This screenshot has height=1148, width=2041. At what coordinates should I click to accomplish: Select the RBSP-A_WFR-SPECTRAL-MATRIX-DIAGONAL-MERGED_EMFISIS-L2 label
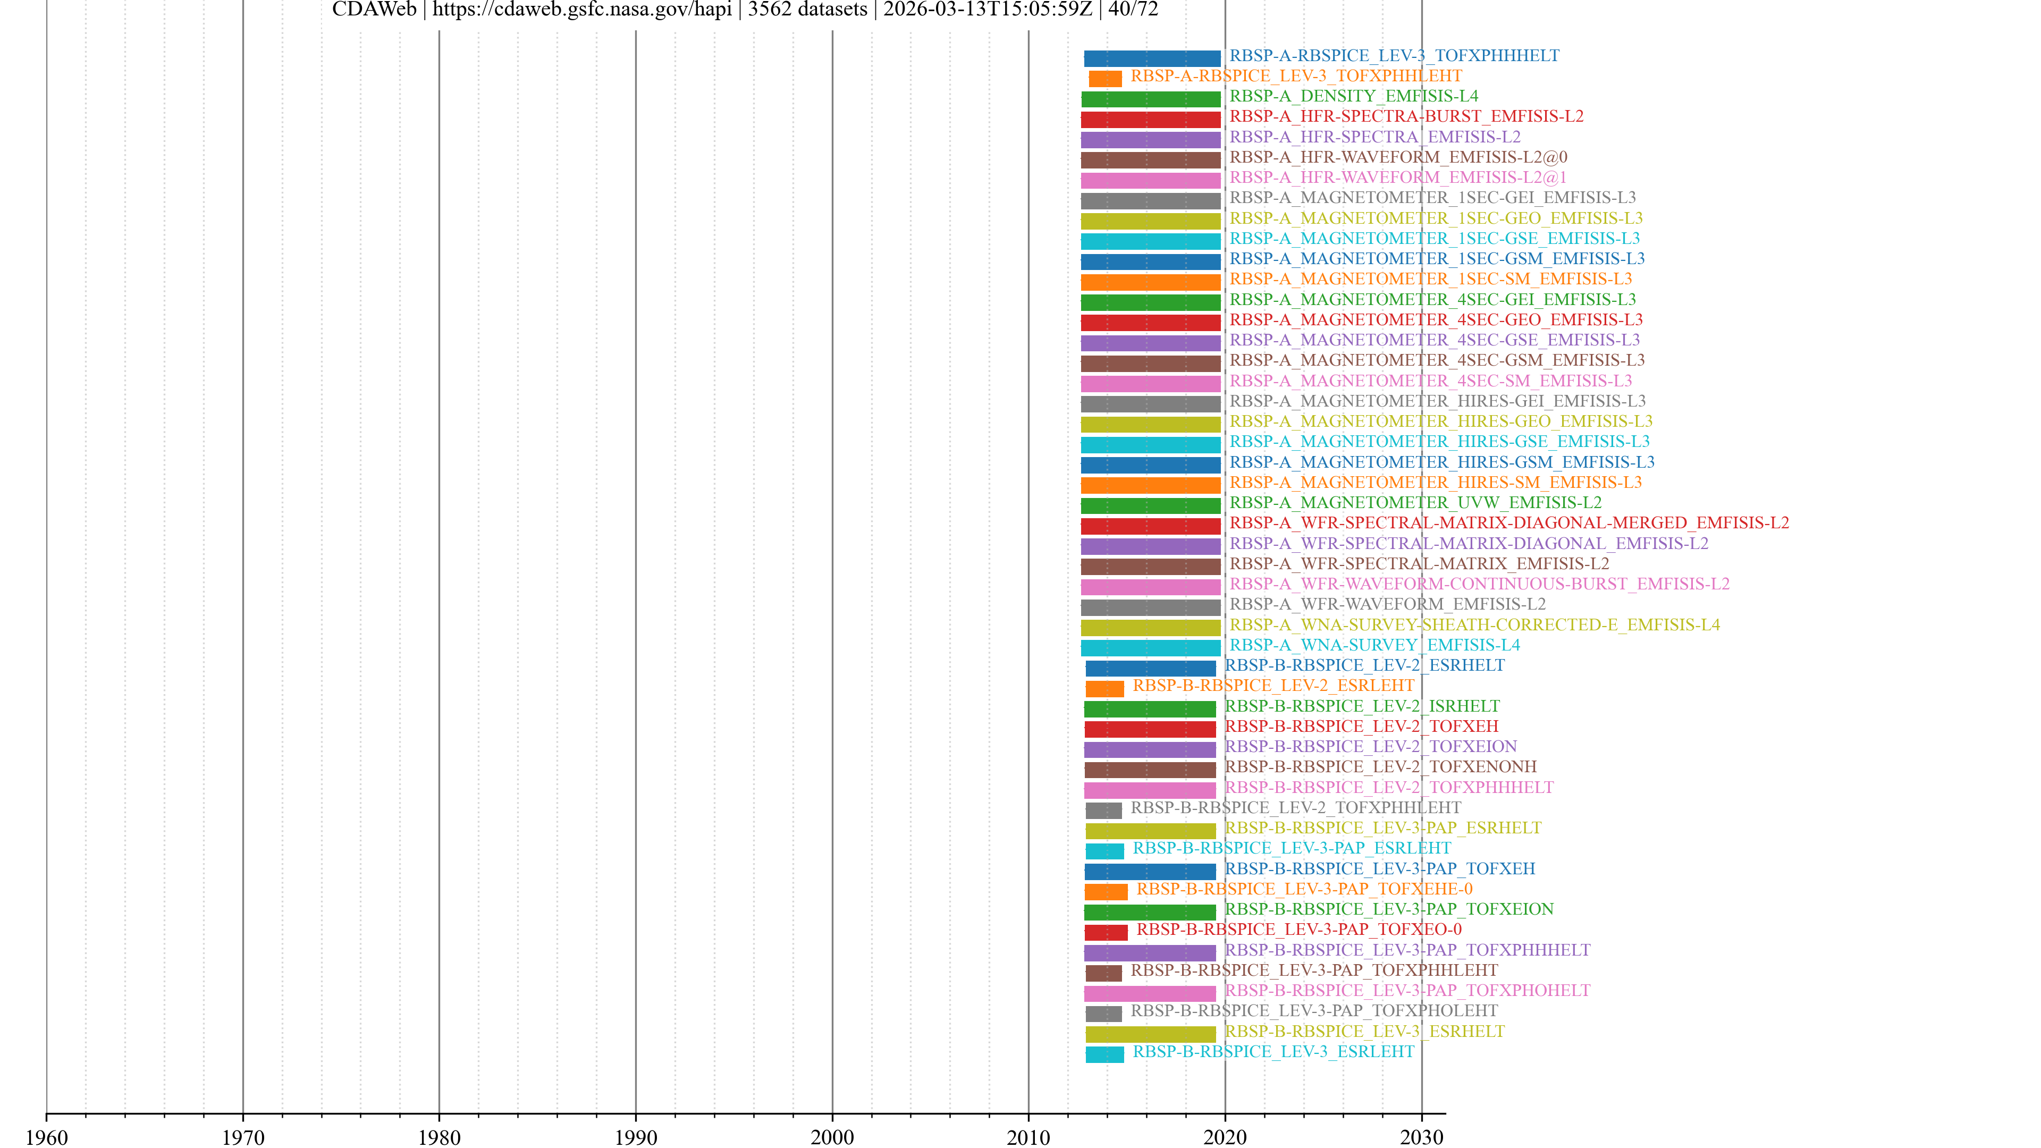1508,523
